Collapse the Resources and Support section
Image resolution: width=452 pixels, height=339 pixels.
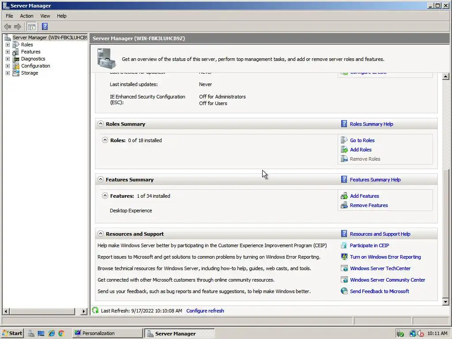pyautogui.click(x=100, y=234)
